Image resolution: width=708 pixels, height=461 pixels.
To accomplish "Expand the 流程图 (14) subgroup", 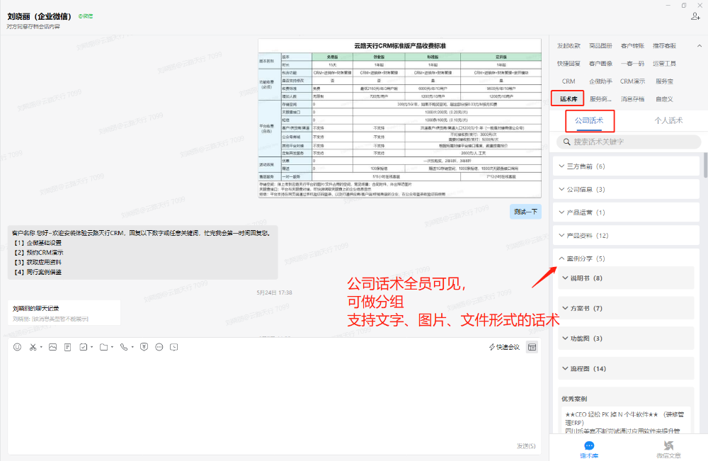I will (x=626, y=368).
